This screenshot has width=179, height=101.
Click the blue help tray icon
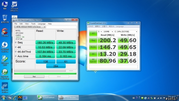[x=136, y=98]
